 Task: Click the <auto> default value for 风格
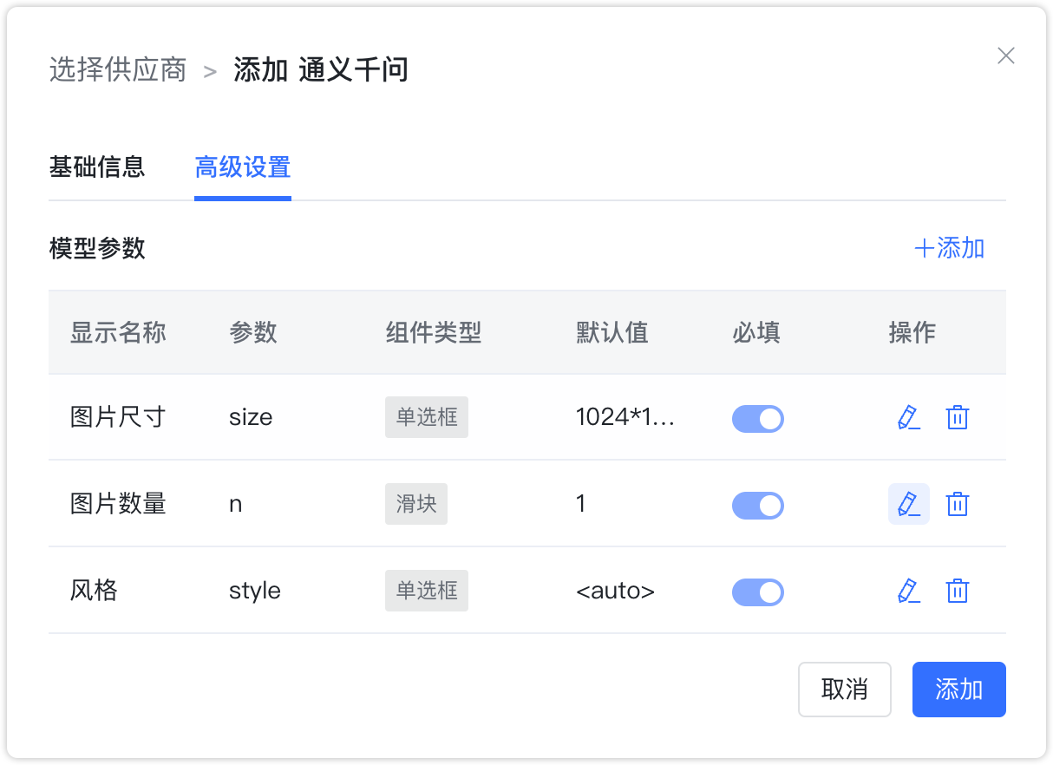click(616, 591)
